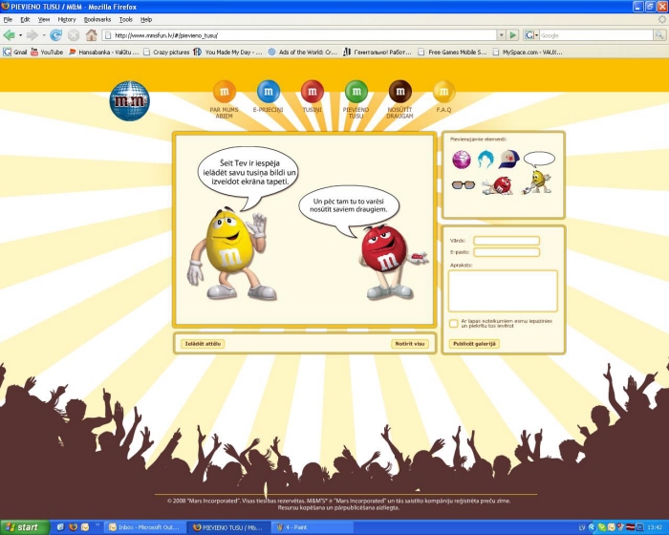
Task: Switch to the Paint taskbar item
Action: 313,527
